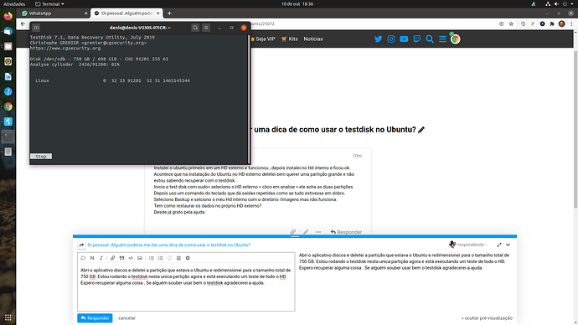
Task: Open Chrome profile avatar
Action: tap(561, 24)
